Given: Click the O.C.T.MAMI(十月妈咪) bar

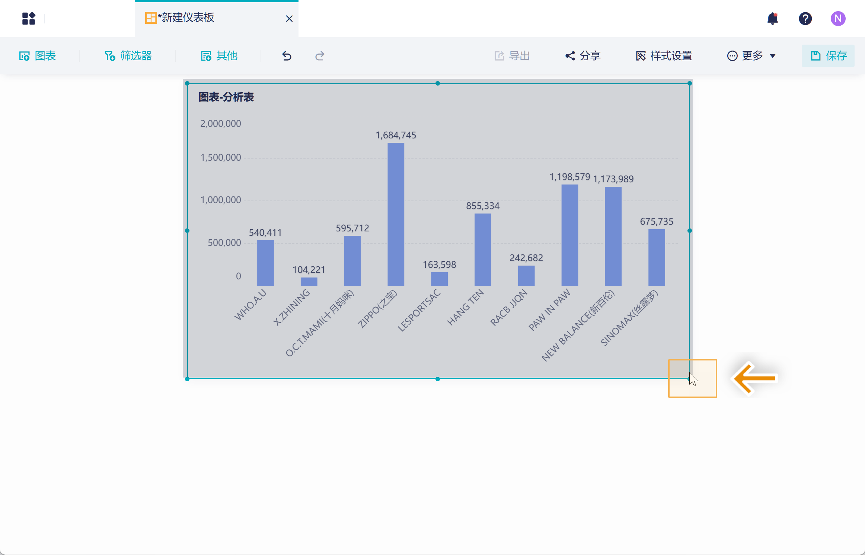Looking at the screenshot, I should point(352,261).
